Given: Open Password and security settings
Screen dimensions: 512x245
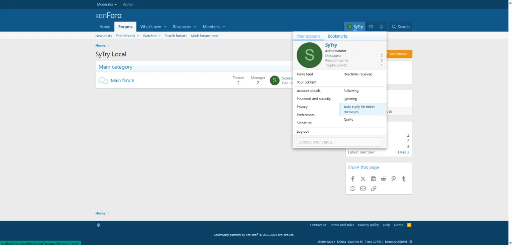Looking at the screenshot, I should (x=314, y=99).
